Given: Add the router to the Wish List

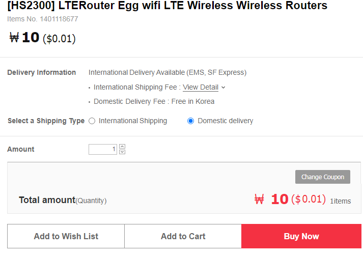Looking at the screenshot, I should [66, 236].
